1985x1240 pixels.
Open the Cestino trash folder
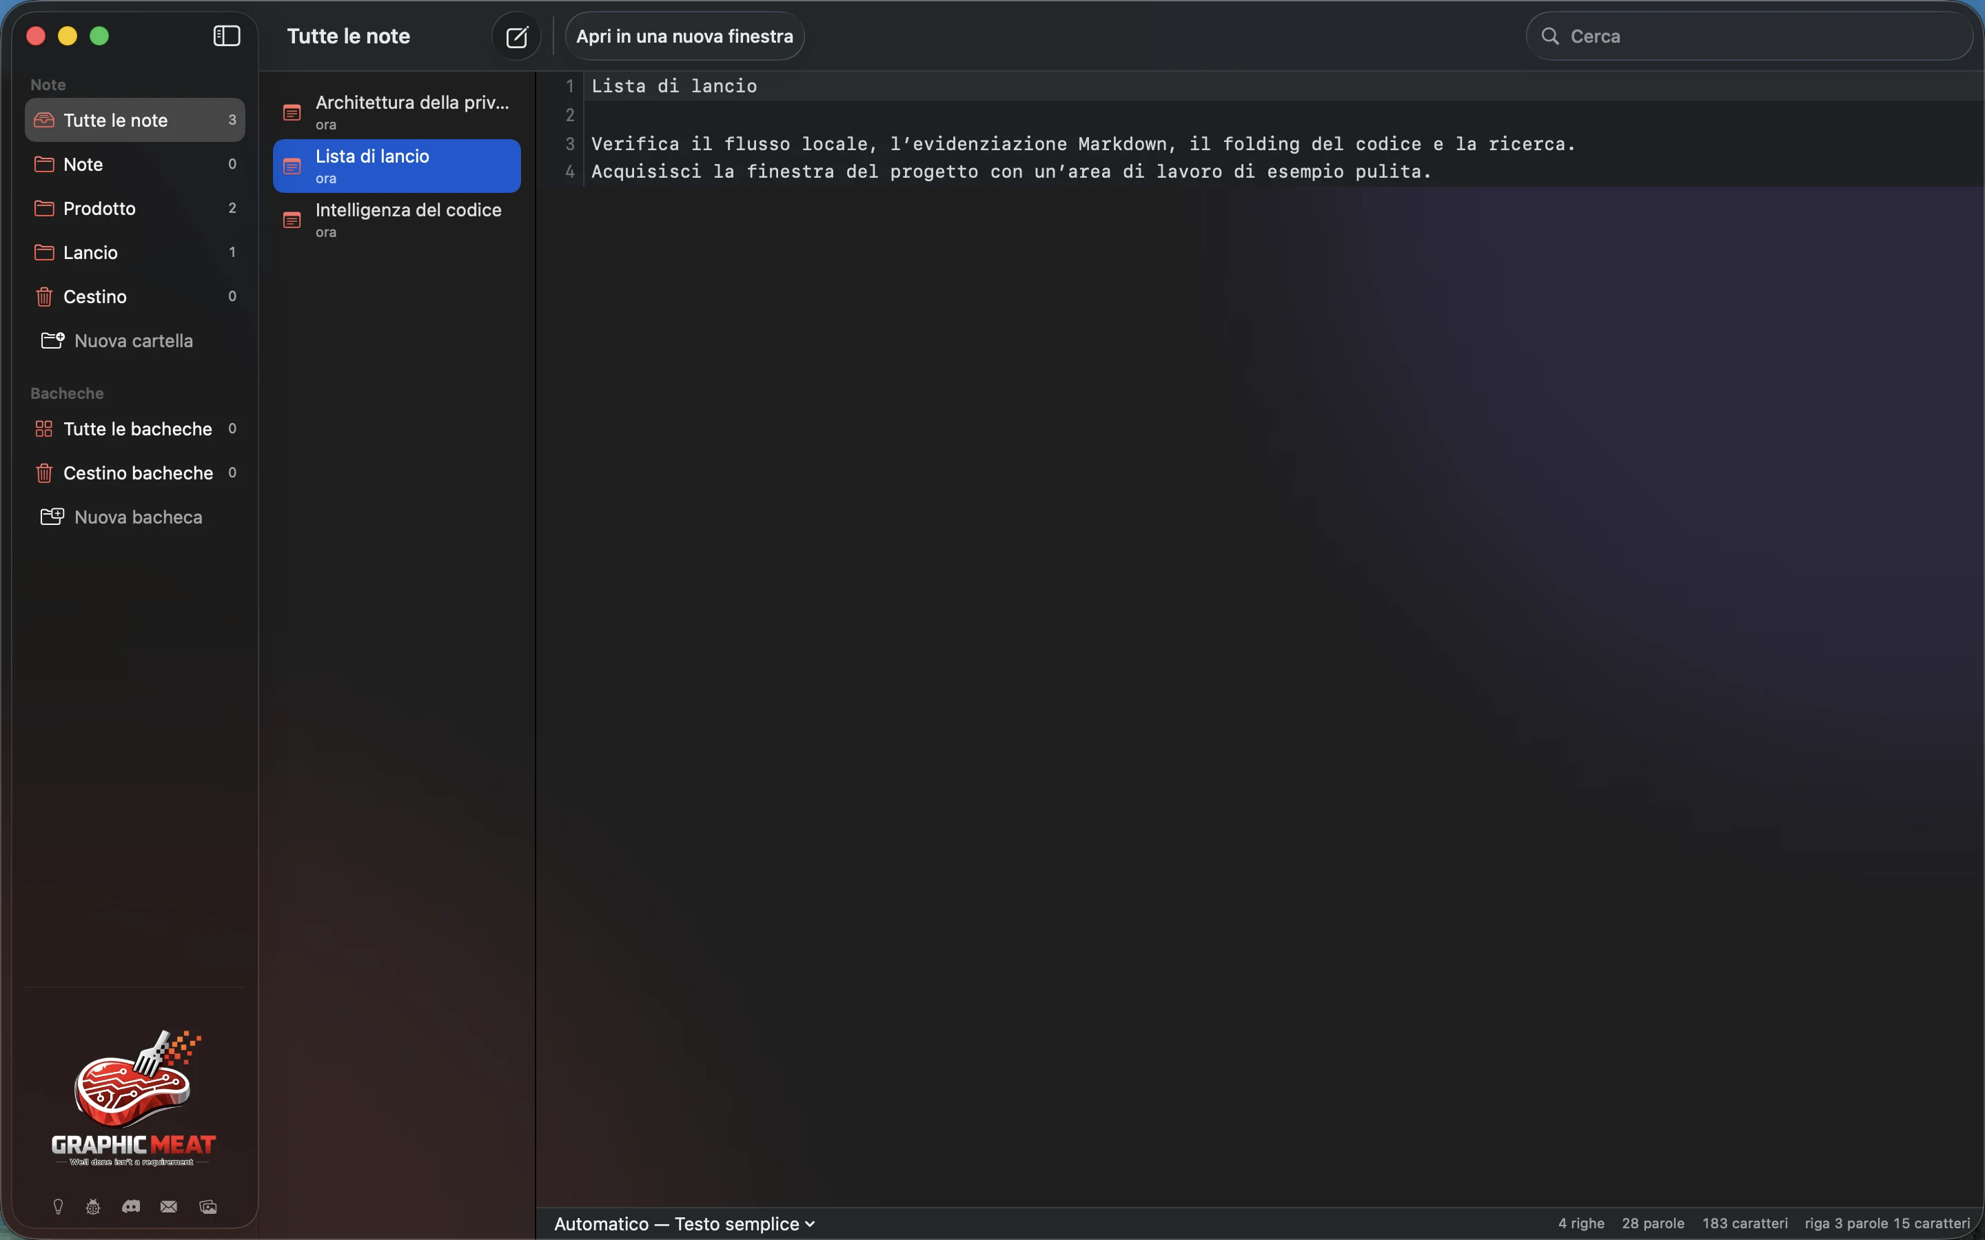pyautogui.click(x=135, y=297)
